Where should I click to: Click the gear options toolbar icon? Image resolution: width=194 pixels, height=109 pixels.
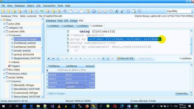click(111, 11)
